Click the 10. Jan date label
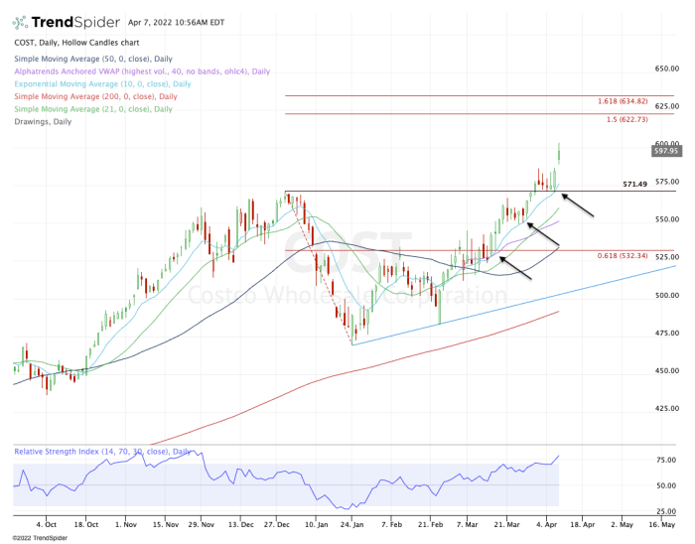The width and height of the screenshot is (695, 544). point(316,524)
